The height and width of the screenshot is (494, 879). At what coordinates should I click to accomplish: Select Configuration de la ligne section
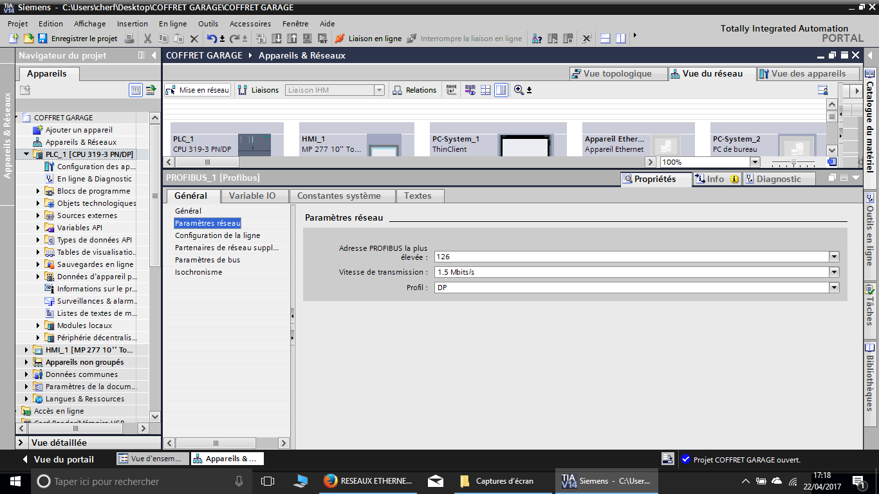point(217,235)
